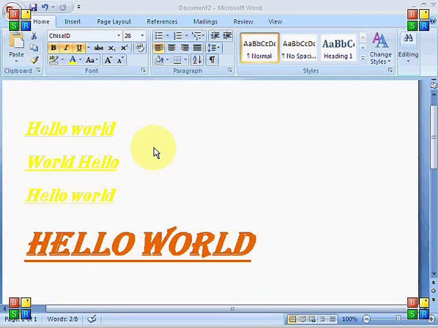
Task: Switch to Print Layout view
Action: [x=292, y=319]
